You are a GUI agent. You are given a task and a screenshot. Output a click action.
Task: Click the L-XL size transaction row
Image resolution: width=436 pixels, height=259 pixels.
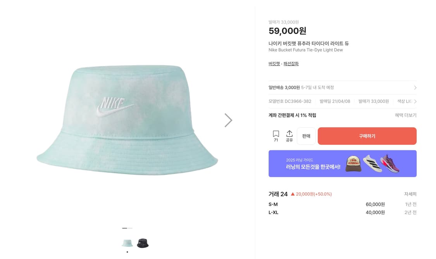[343, 212]
